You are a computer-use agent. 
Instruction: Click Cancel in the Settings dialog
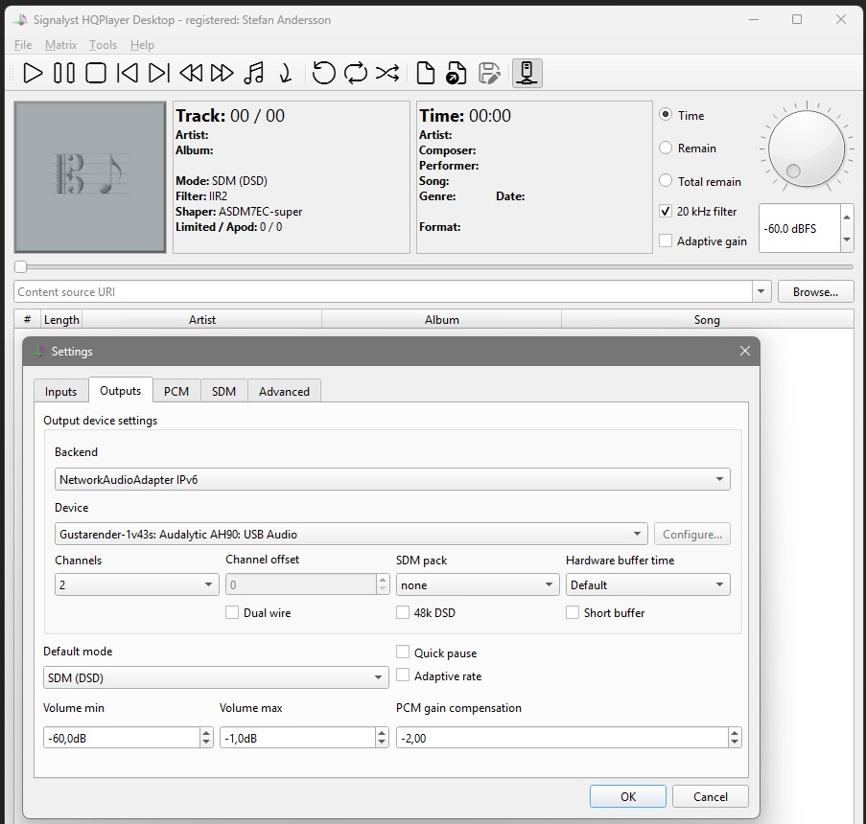coord(711,796)
